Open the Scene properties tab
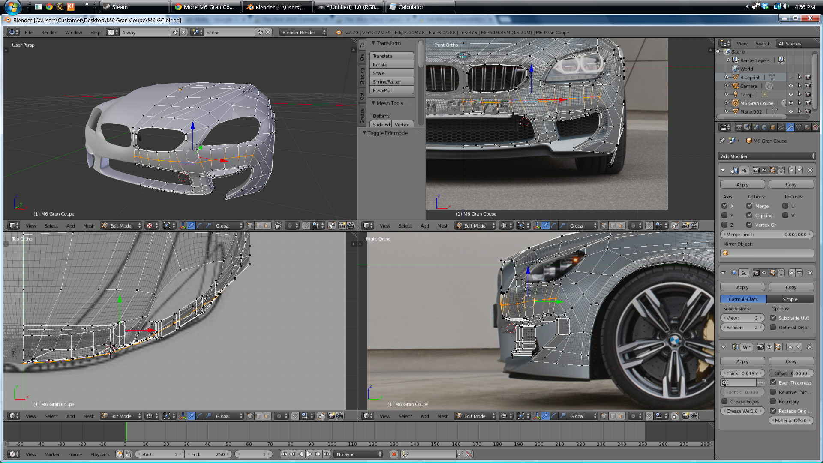823x463 pixels. coord(756,127)
